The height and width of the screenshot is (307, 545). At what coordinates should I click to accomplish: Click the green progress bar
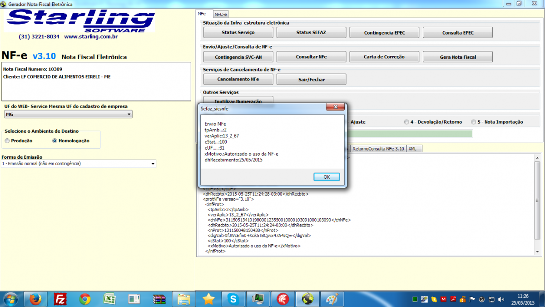[x=410, y=134]
